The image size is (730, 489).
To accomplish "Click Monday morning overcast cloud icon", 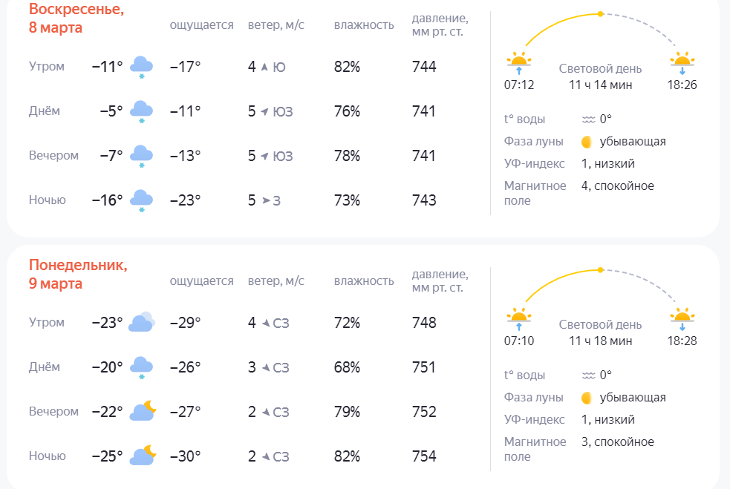I will 141,323.
